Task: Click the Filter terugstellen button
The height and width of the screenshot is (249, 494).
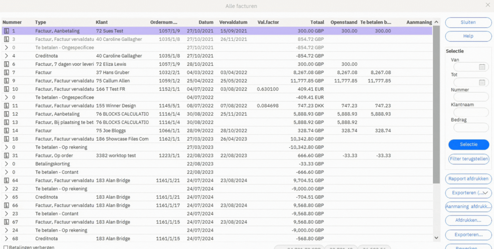Action: click(469, 159)
